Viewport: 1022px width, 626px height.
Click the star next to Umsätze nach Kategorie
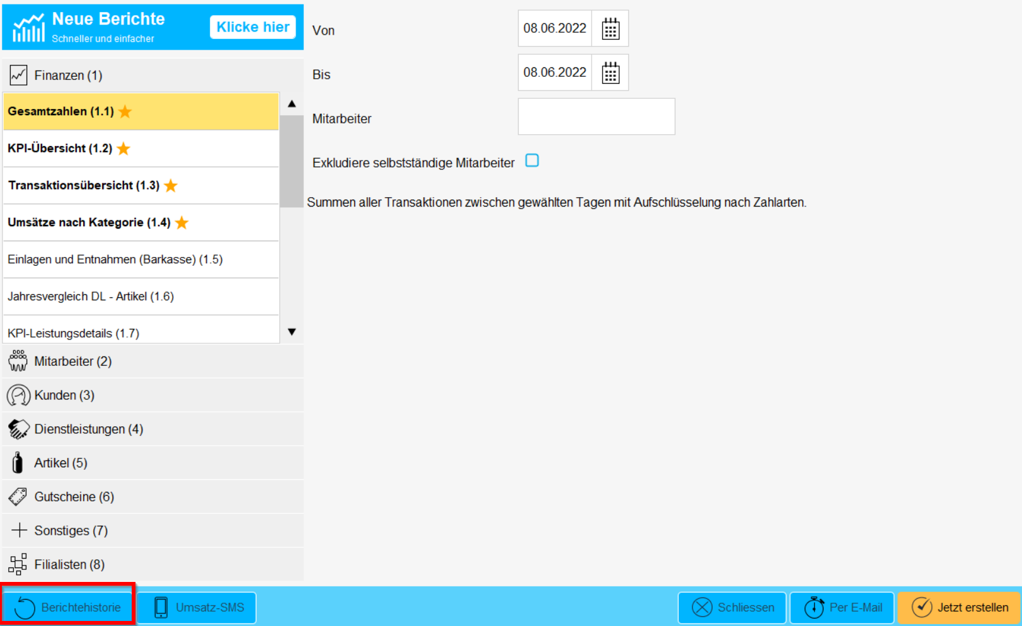point(182,223)
